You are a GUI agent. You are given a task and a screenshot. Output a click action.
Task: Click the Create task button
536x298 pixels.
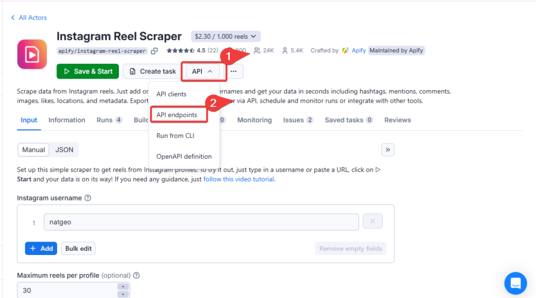[152, 71]
